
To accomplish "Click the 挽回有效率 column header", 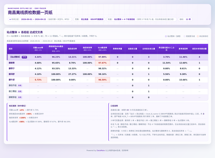I will click(87, 49).
